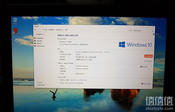175x112 pixels.
Task: Open the red face desktop shortcut icon
Action: 16,31
